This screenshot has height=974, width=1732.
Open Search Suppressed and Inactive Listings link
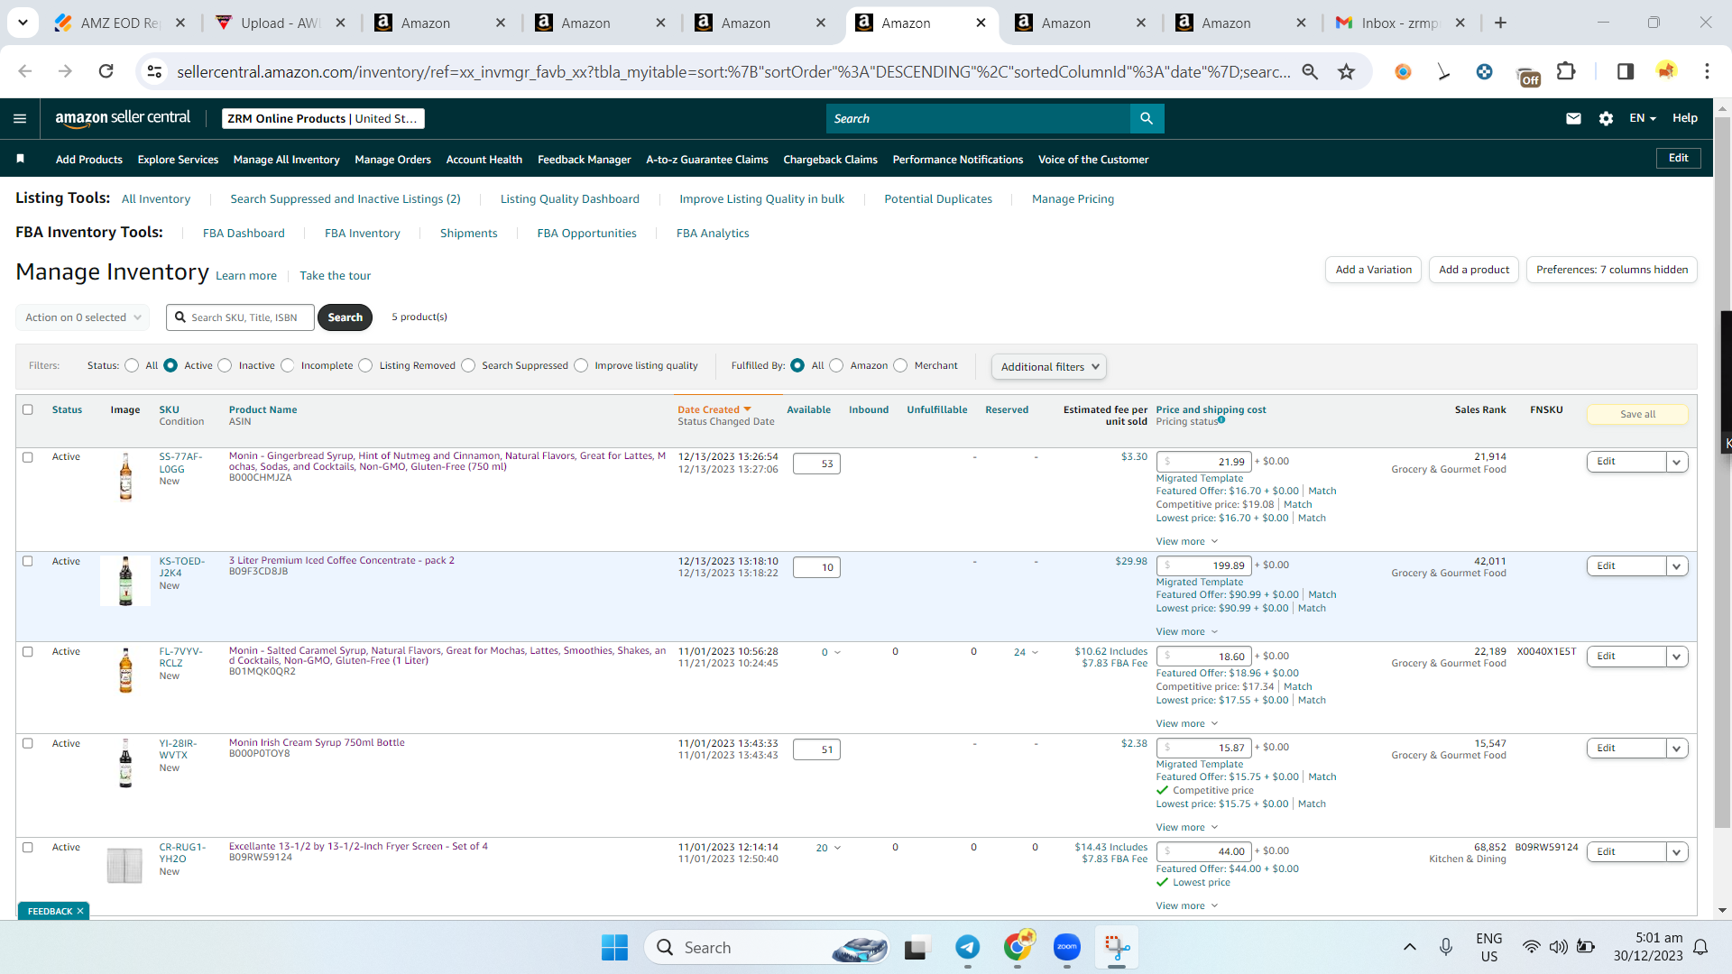coord(345,198)
